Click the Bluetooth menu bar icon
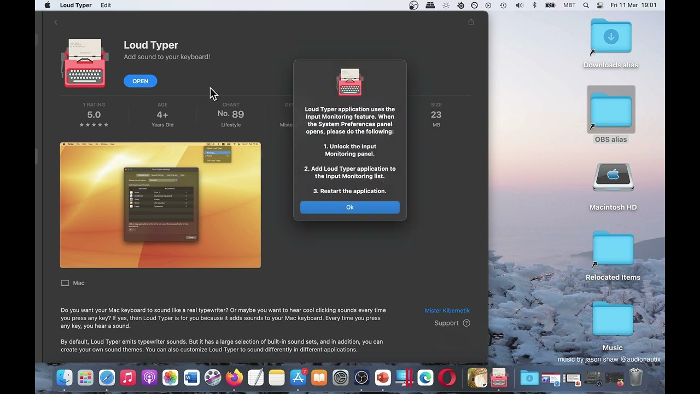Screen dimensions: 700x394 click(x=535, y=5)
